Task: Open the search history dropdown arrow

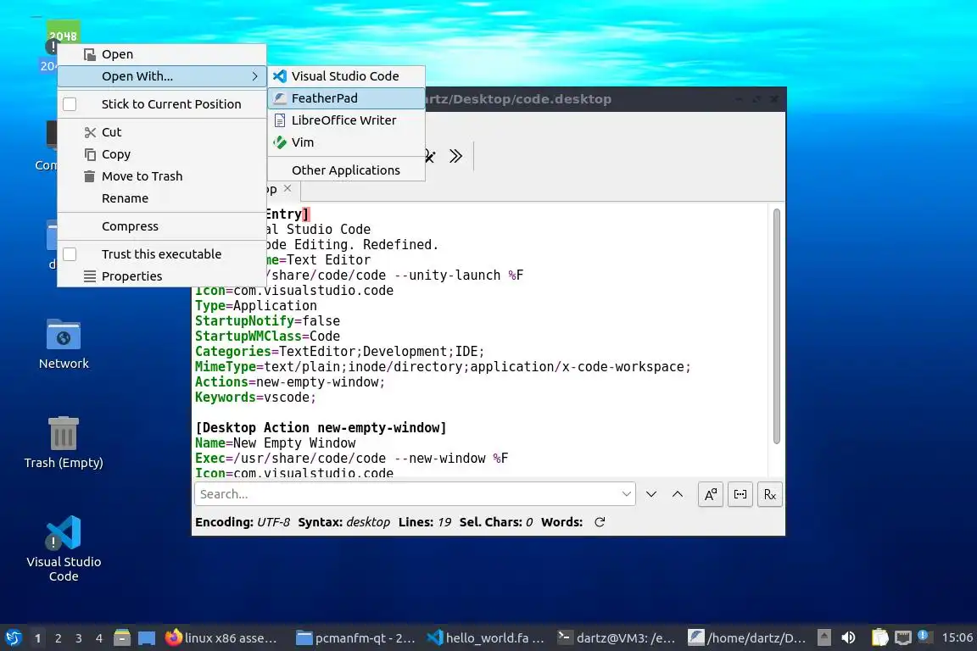Action: (626, 494)
